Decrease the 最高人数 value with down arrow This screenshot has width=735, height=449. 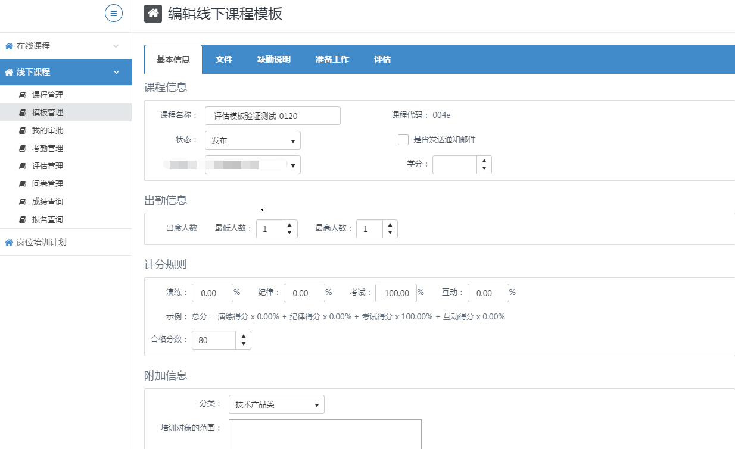click(x=390, y=233)
